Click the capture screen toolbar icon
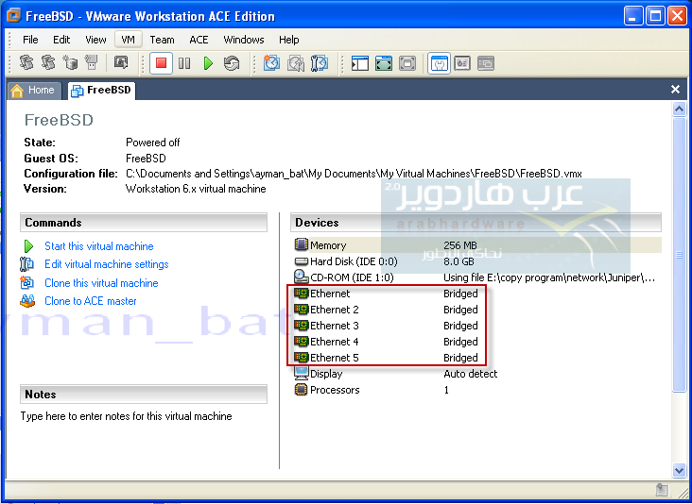Screen dimensions: 692x504 [121, 62]
